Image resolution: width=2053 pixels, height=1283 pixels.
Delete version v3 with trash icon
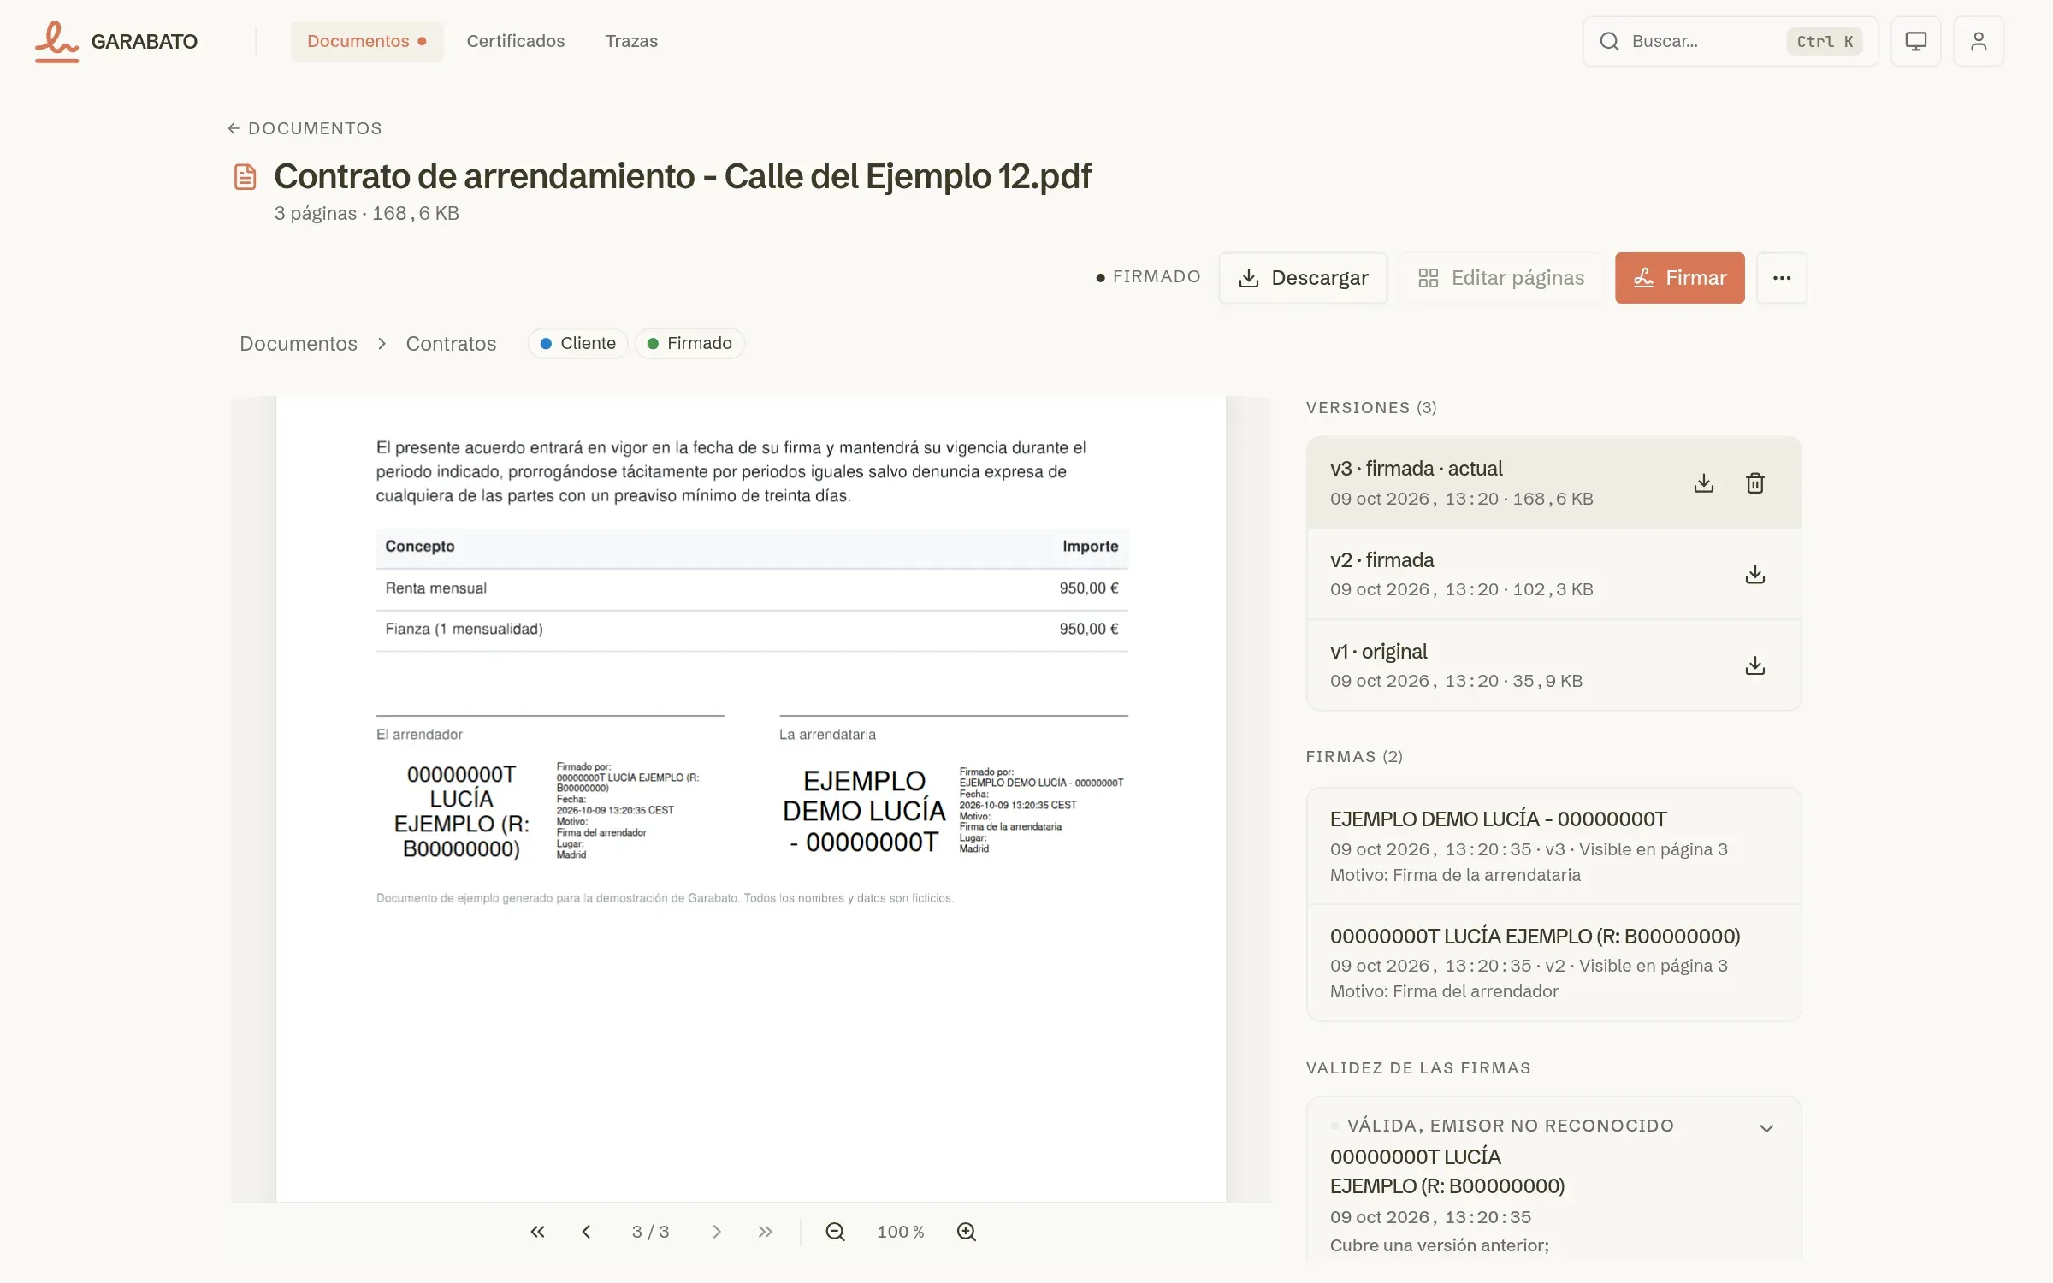1754,483
